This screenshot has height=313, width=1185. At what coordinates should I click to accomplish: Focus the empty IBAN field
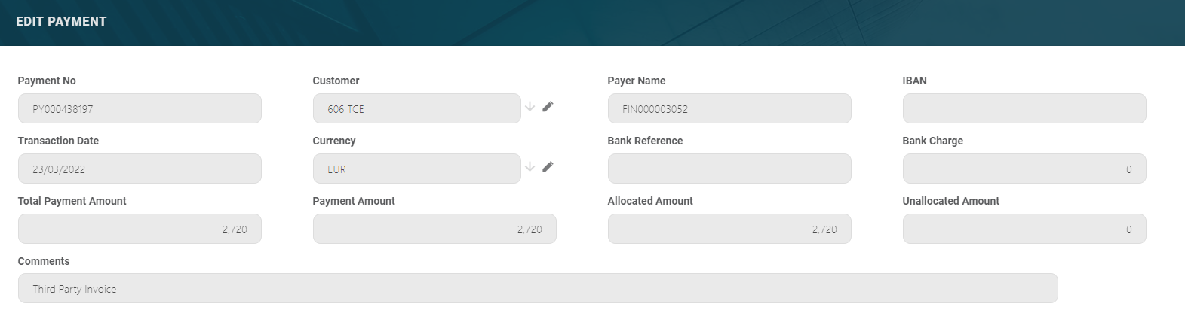(1024, 109)
